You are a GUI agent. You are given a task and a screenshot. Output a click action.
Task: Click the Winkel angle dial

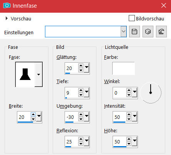[x=151, y=93]
